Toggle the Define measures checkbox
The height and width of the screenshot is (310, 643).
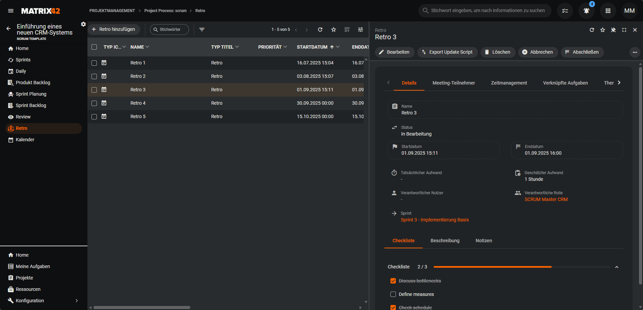pyautogui.click(x=393, y=294)
